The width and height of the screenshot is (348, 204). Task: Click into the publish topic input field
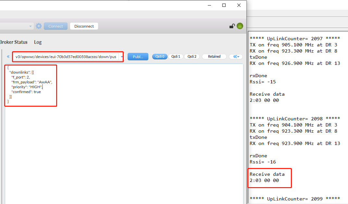[x=66, y=57]
